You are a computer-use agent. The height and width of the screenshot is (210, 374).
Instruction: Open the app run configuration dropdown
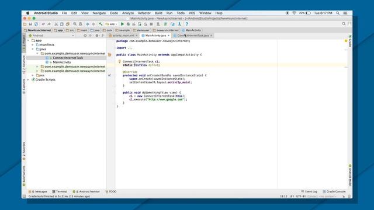pyautogui.click(x=112, y=24)
